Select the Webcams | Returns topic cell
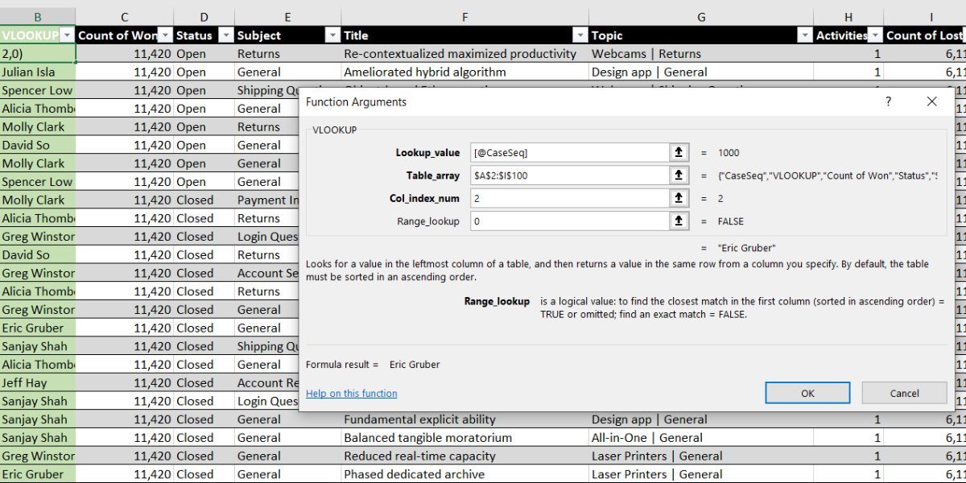The image size is (966, 483). click(700, 53)
